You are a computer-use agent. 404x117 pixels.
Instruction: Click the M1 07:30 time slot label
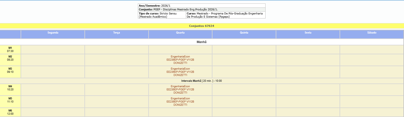[x=10, y=49]
